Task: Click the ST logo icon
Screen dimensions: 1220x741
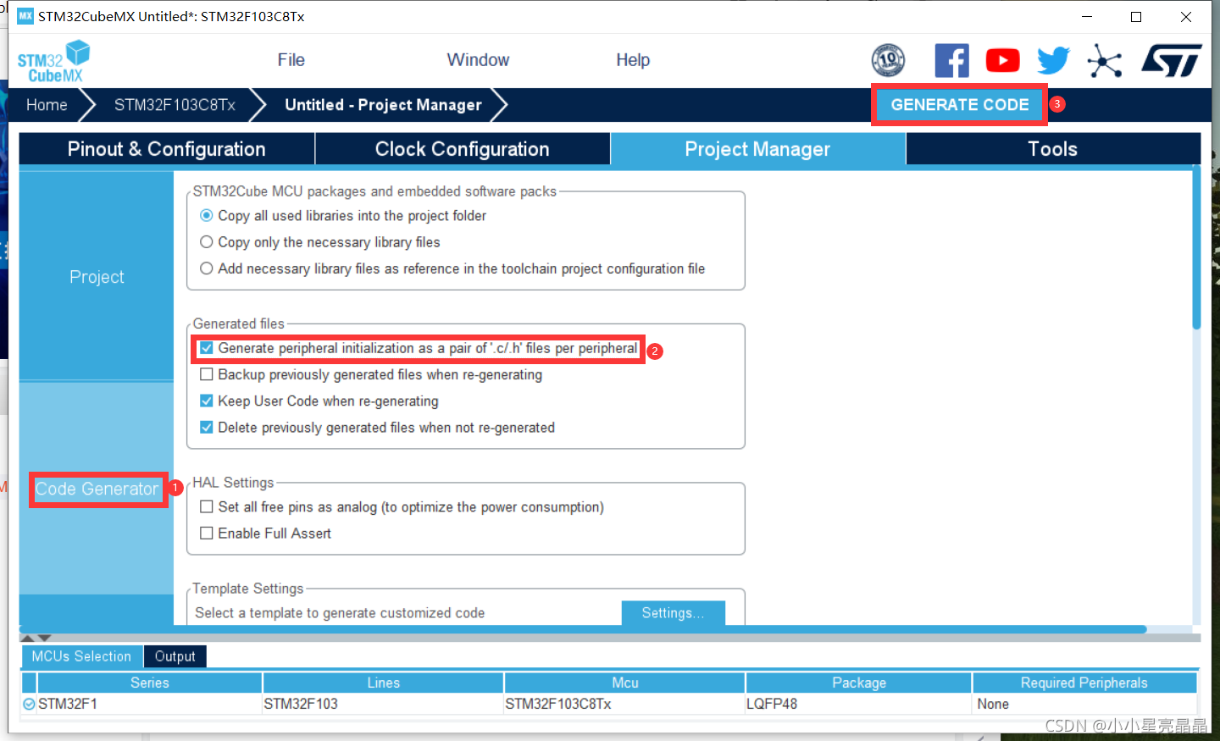Action: (1172, 61)
